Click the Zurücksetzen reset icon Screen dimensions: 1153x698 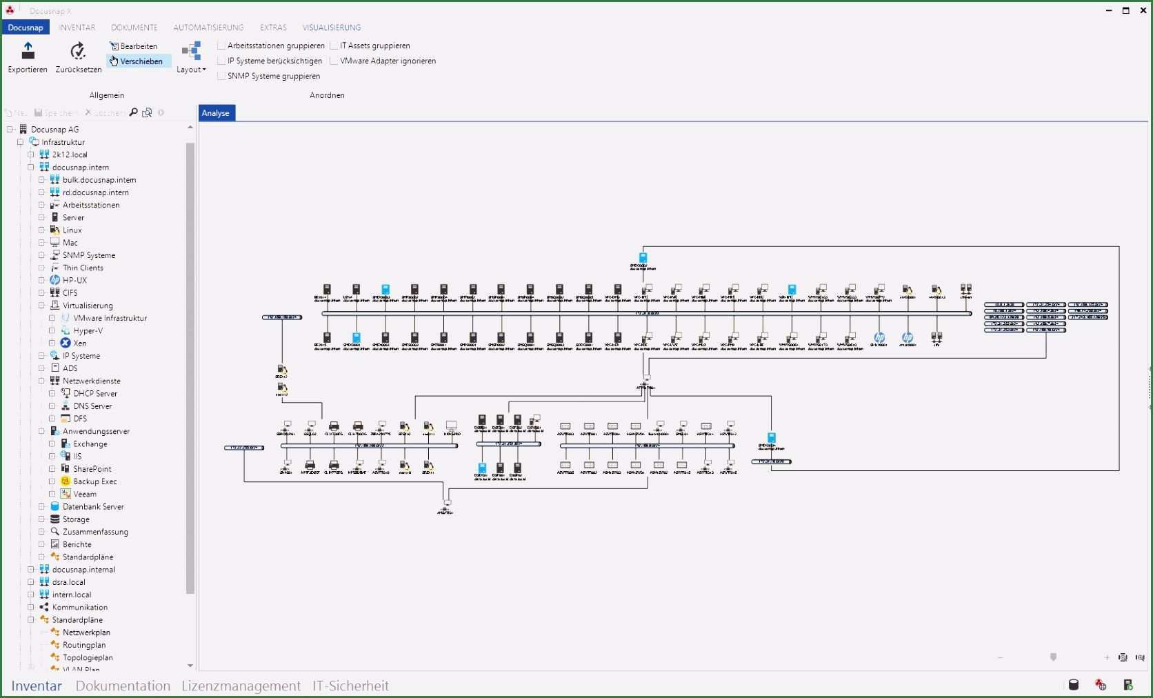pos(78,52)
